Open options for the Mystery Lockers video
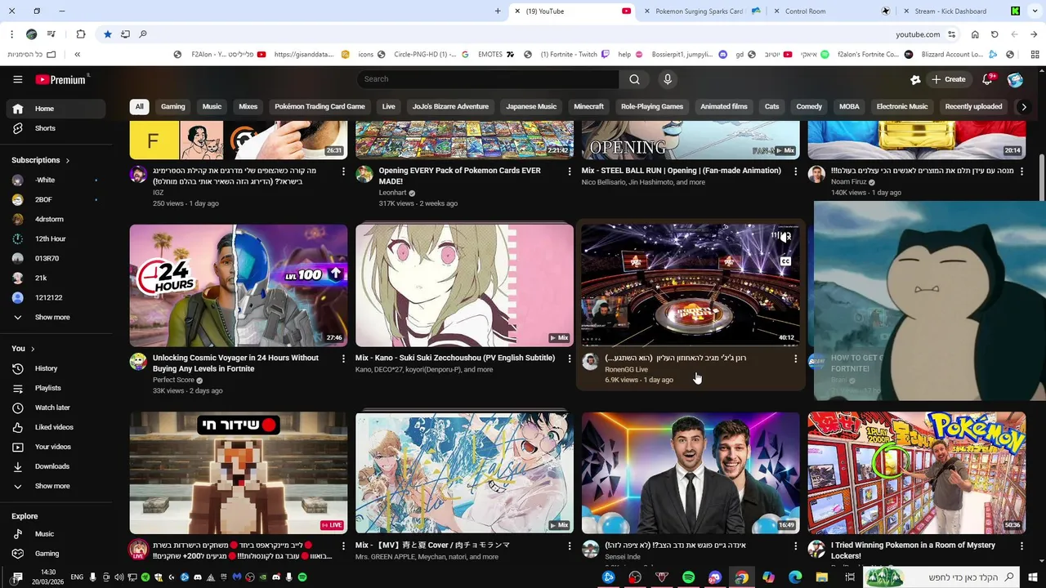Image resolution: width=1046 pixels, height=588 pixels. click(x=1021, y=546)
